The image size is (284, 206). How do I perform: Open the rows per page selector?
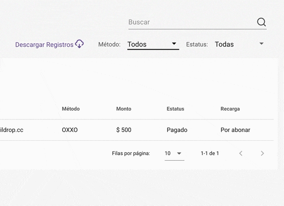pos(174,153)
